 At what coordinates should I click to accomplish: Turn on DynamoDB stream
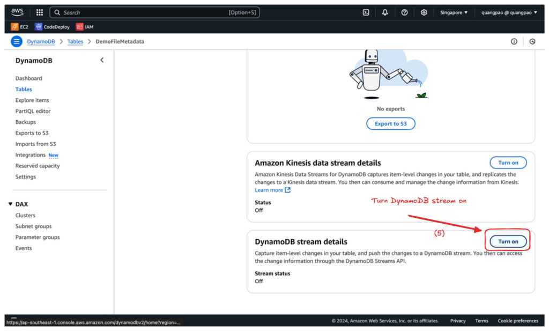click(x=508, y=241)
